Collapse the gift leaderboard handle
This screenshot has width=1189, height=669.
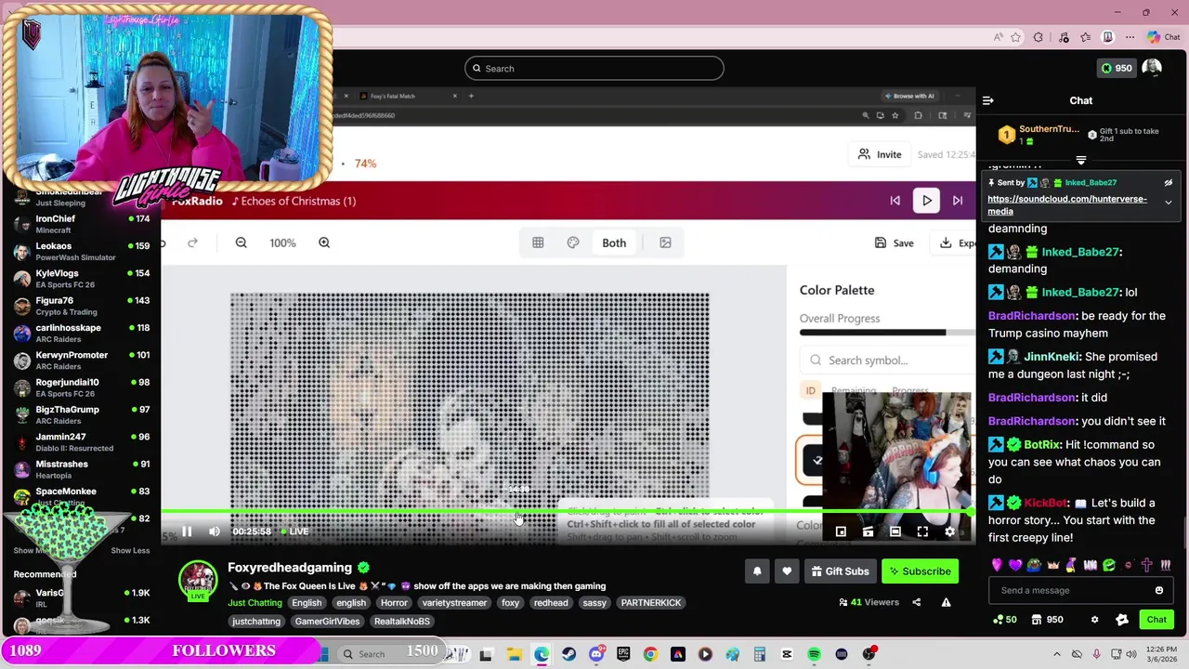point(1080,160)
